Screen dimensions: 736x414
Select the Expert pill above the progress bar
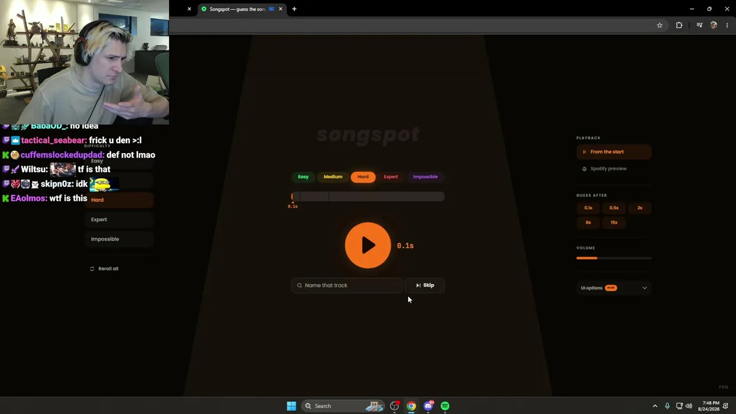[x=391, y=177]
